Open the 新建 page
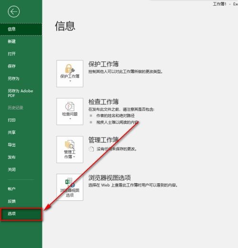The width and height of the screenshot is (238, 248). pyautogui.click(x=21, y=41)
